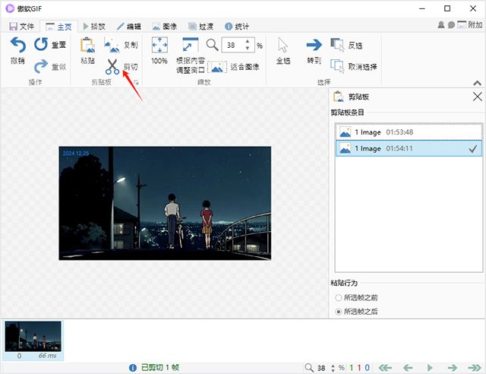Click the Reset (重置) icon
This screenshot has width=486, height=374.
click(41, 45)
